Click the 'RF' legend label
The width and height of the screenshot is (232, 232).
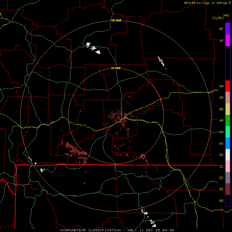coord(221,29)
